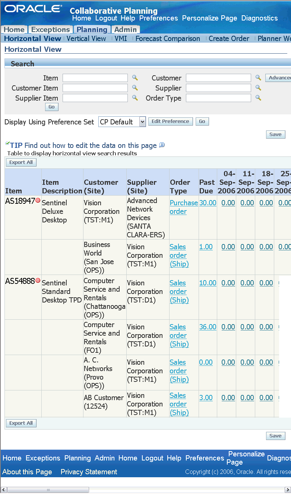Click Go next to Edit Preference
Screen dimensions: 291x494
pos(202,121)
